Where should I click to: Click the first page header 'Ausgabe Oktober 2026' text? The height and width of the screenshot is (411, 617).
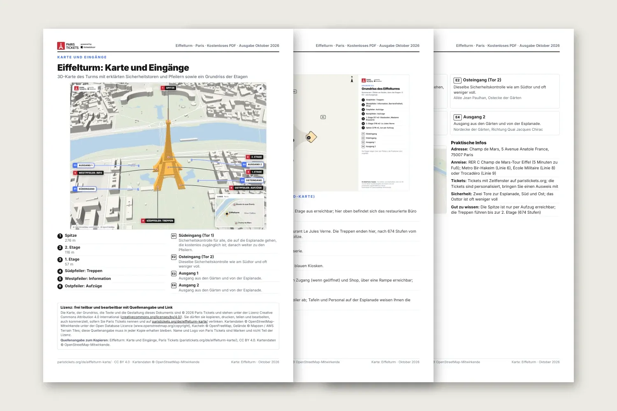click(259, 46)
